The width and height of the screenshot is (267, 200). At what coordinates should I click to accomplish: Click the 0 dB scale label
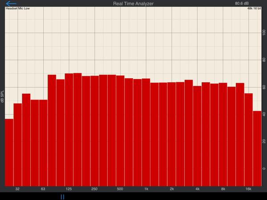coord(264,169)
